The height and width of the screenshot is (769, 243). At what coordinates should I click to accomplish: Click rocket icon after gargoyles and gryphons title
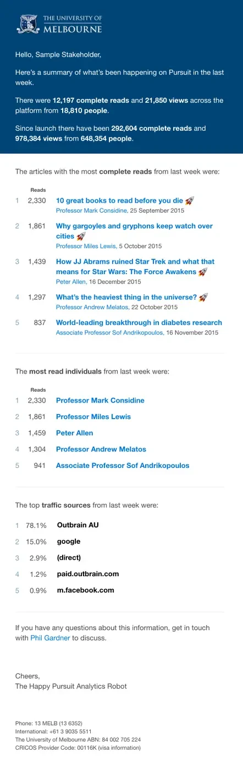click(x=81, y=236)
